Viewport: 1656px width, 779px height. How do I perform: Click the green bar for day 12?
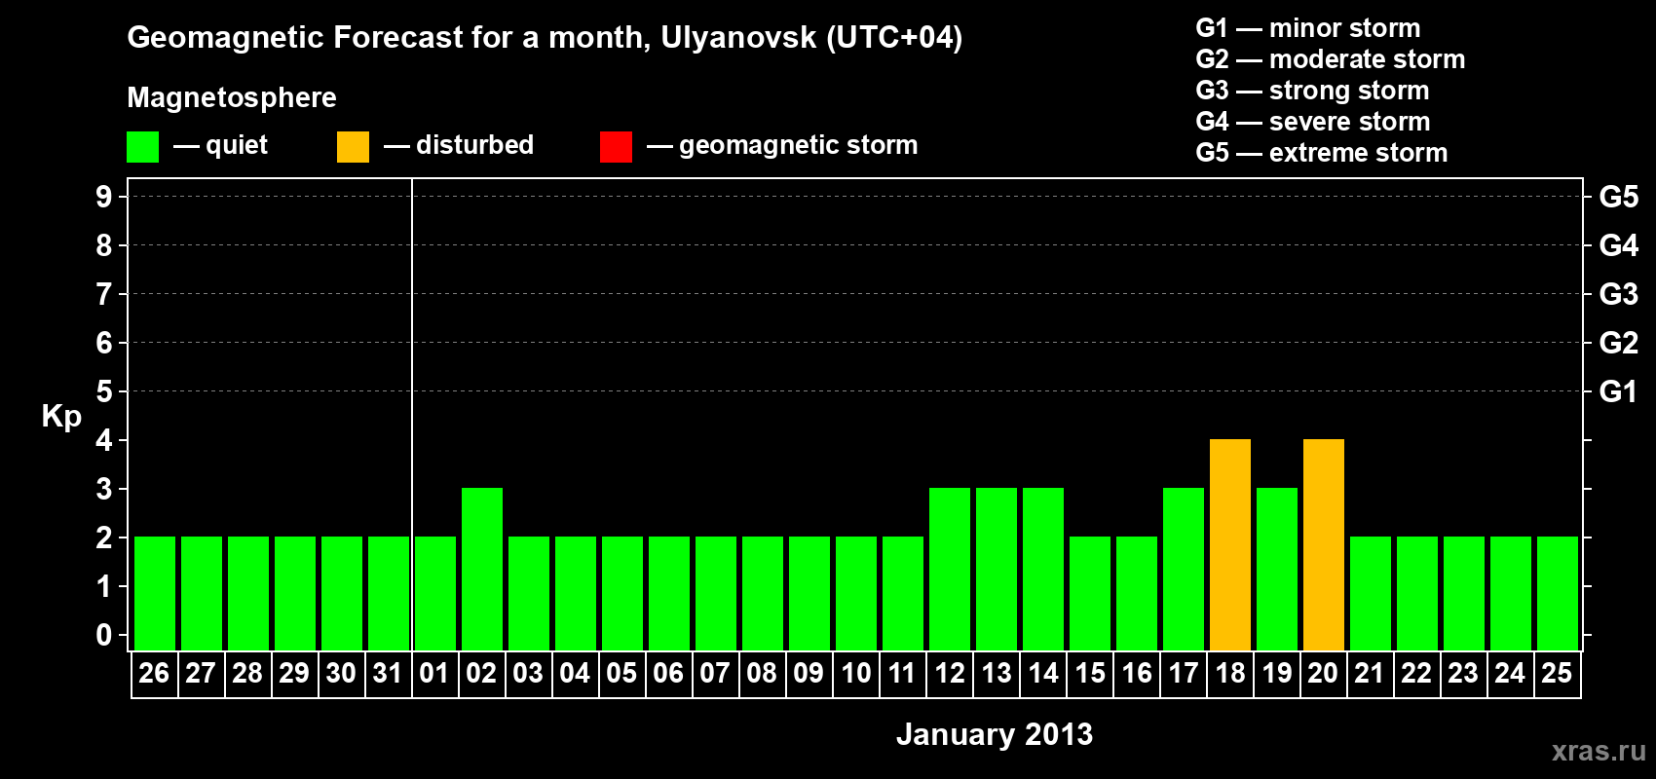950,569
